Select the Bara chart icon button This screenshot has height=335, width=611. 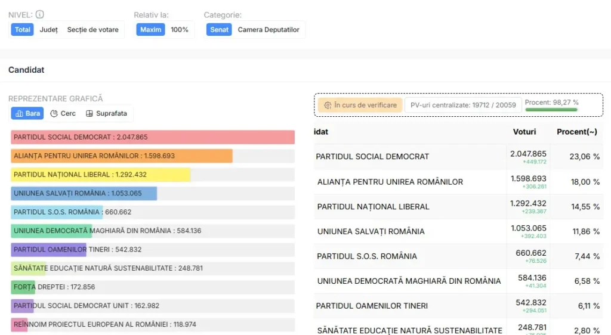point(27,113)
